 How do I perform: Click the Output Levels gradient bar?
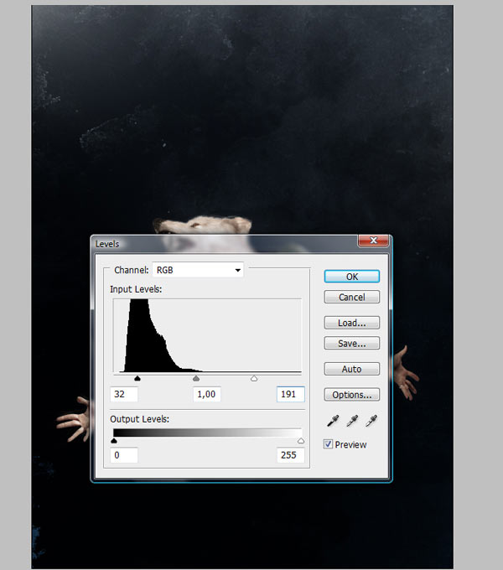coord(207,433)
